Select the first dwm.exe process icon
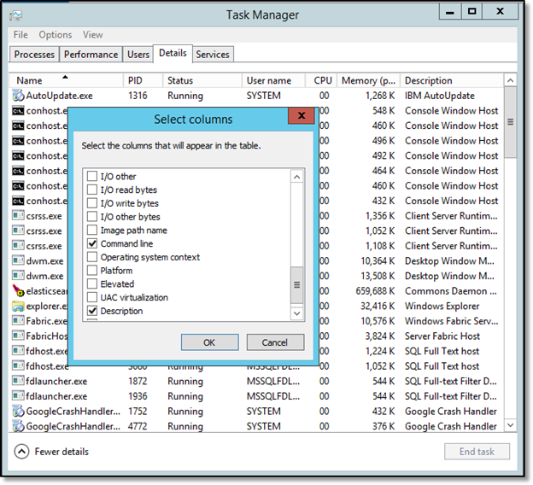 coord(18,260)
